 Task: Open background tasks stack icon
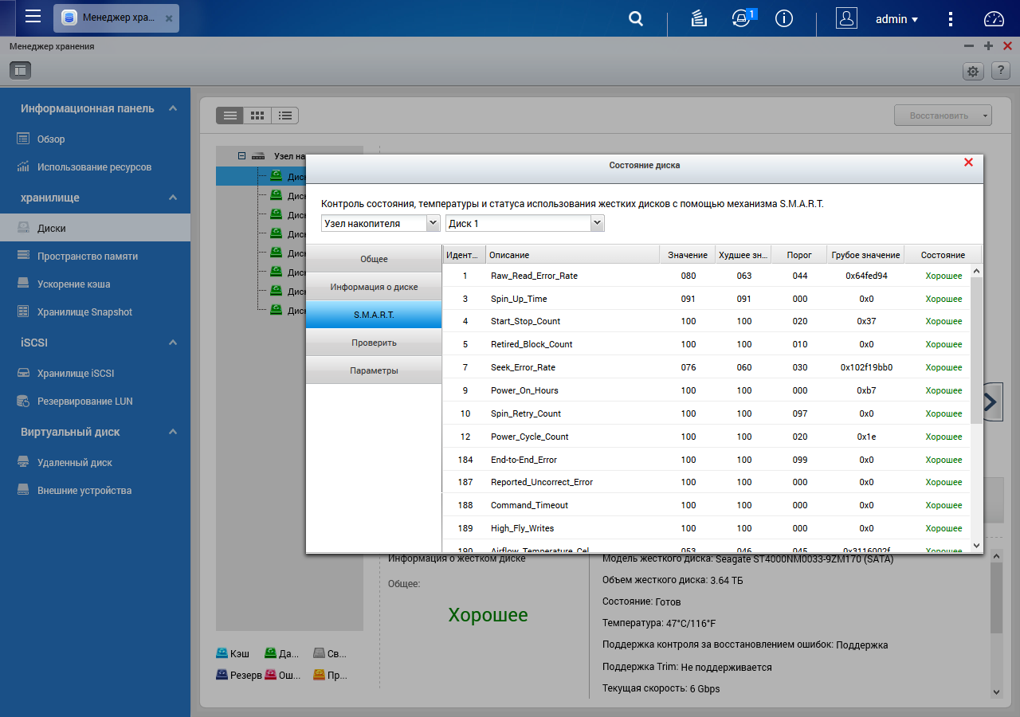[x=699, y=18]
